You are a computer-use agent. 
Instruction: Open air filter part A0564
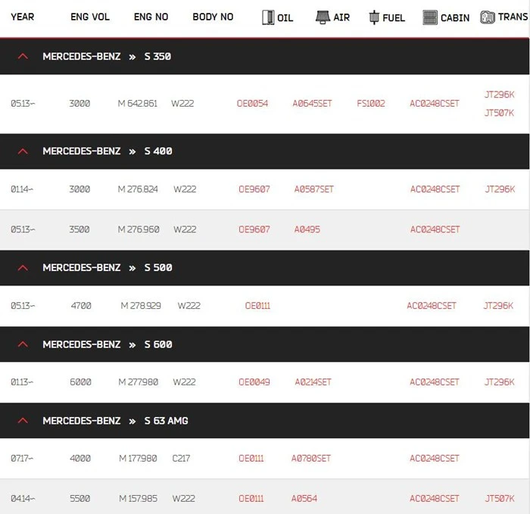coord(304,498)
